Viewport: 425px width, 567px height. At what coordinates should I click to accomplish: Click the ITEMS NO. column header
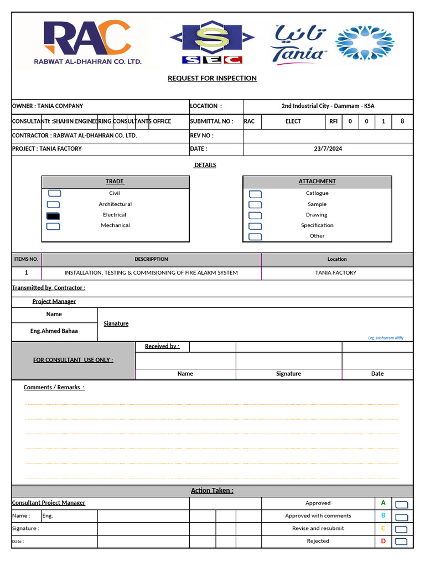[x=27, y=260]
